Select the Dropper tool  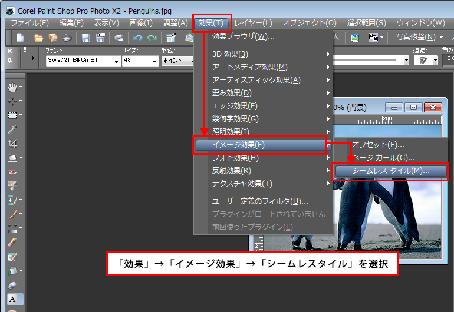[x=12, y=130]
